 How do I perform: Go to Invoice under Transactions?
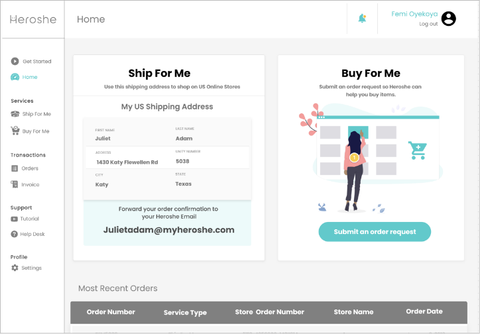(x=30, y=184)
